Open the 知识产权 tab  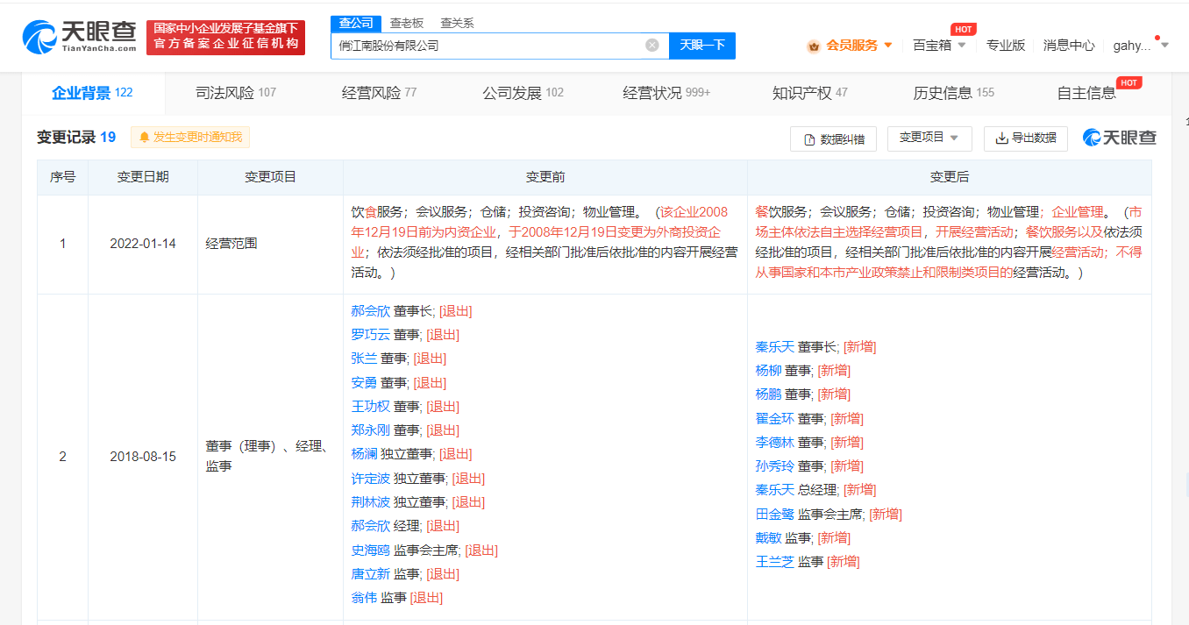coord(810,93)
